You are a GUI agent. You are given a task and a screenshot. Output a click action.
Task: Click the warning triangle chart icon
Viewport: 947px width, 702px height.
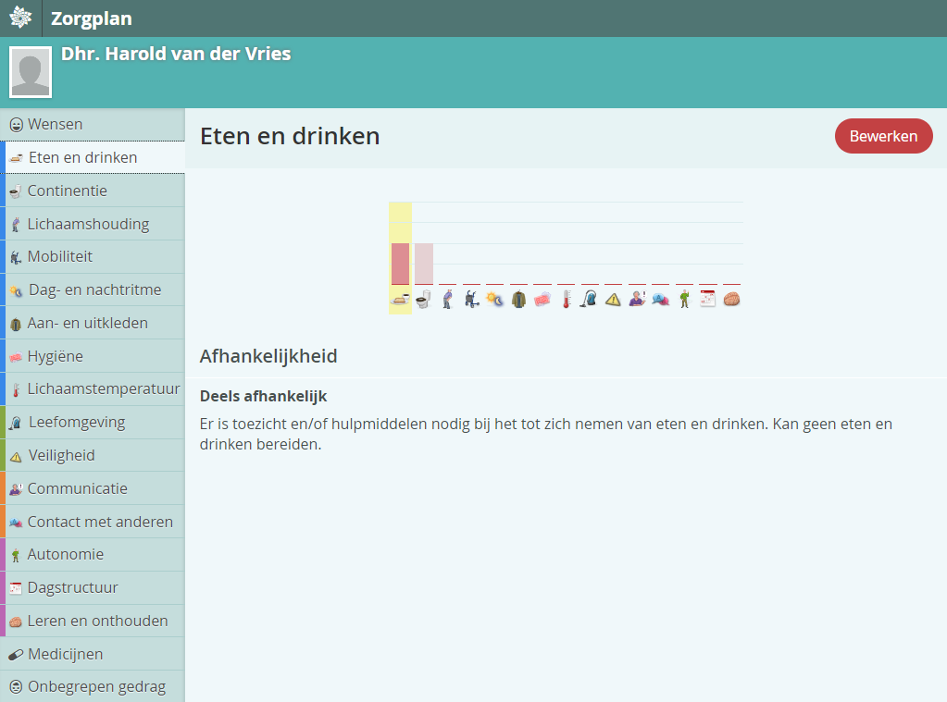coord(613,299)
